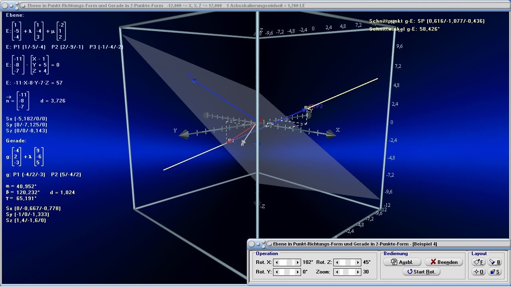The image size is (511, 287).
Task: Open the F layout color settings
Action: coord(478,262)
